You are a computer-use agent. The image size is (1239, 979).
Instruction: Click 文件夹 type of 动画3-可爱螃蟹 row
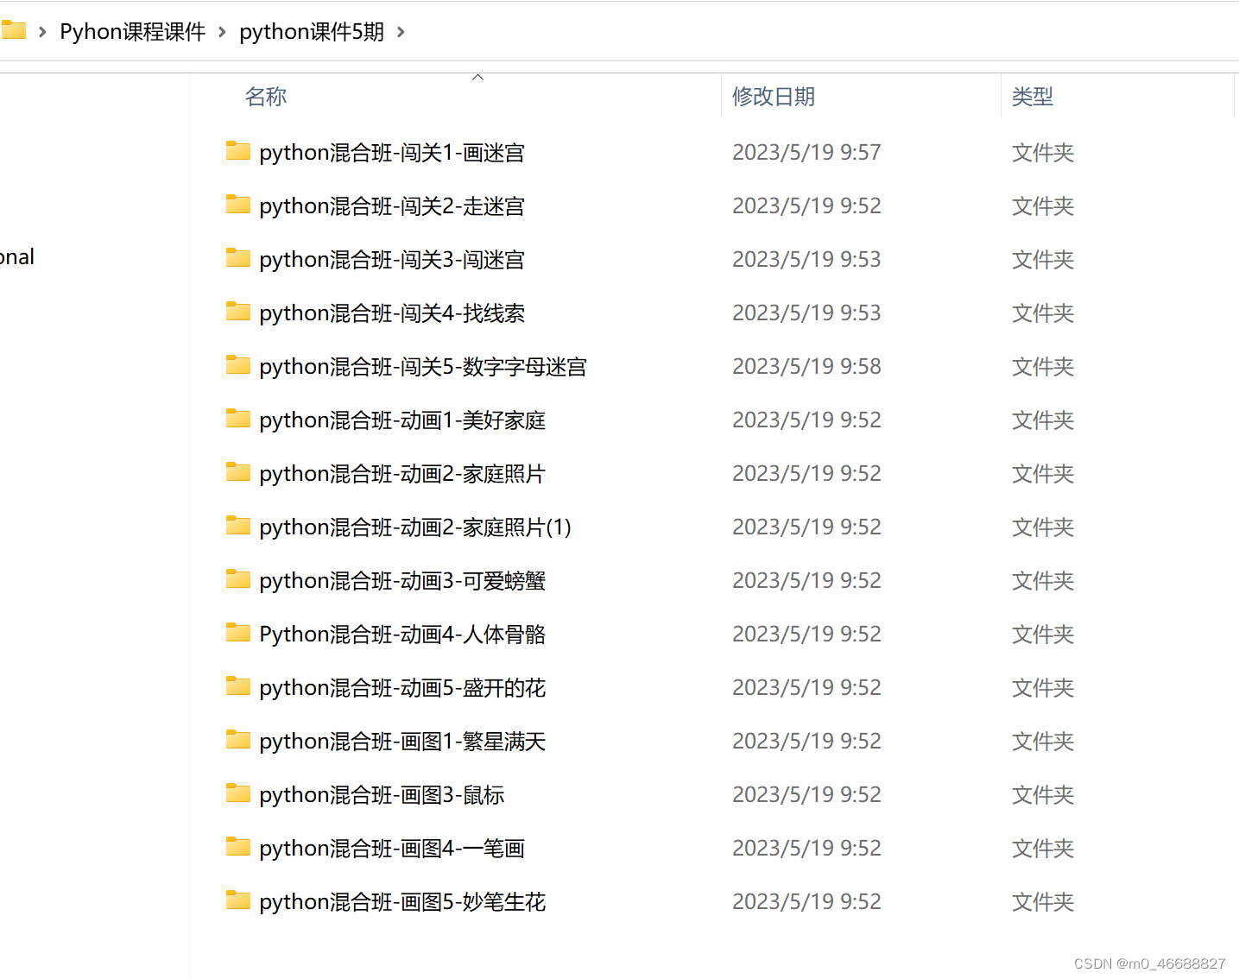point(1043,581)
